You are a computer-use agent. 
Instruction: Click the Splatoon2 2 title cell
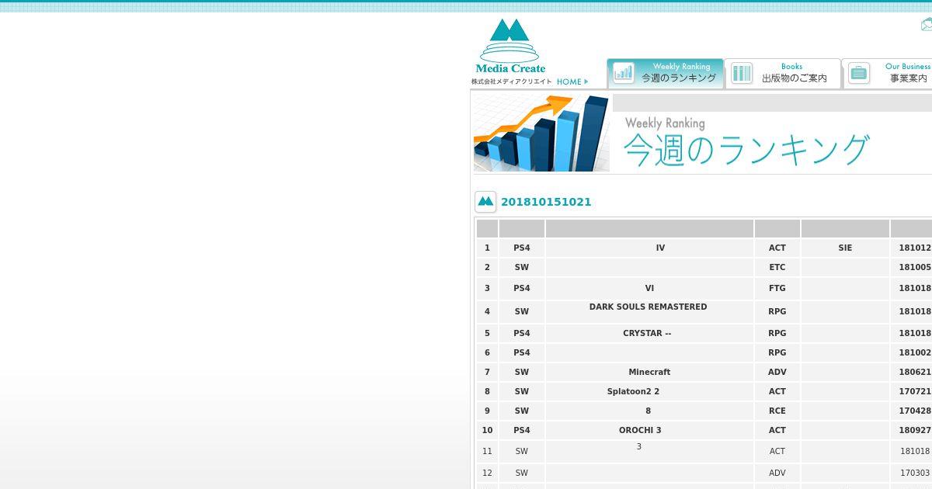pyautogui.click(x=649, y=391)
